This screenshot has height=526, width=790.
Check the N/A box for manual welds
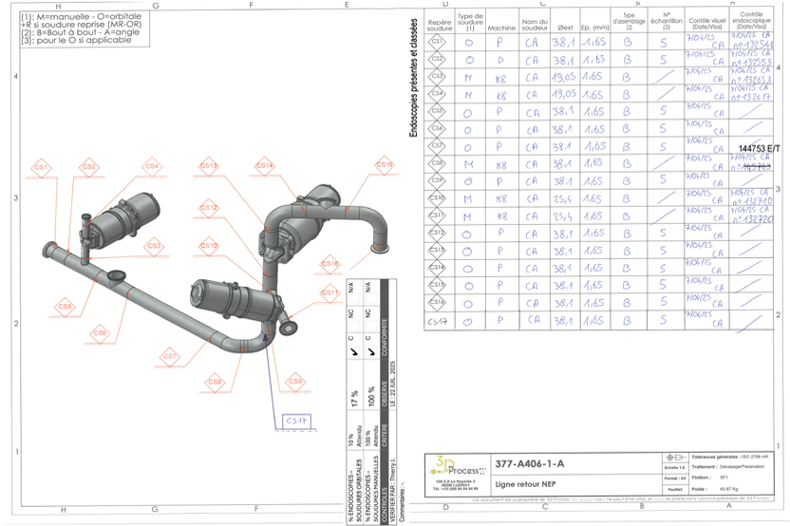click(371, 299)
